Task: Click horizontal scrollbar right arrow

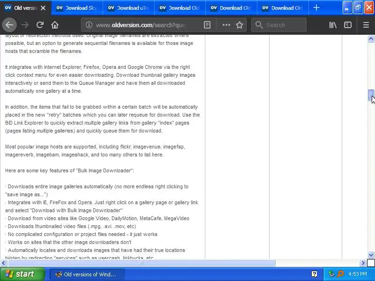Action: click(363, 263)
